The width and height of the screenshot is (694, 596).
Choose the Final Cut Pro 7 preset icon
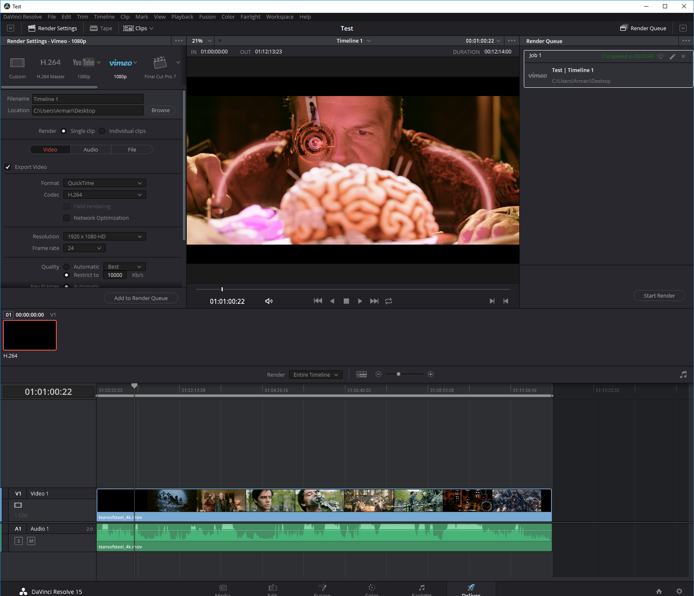tap(160, 63)
